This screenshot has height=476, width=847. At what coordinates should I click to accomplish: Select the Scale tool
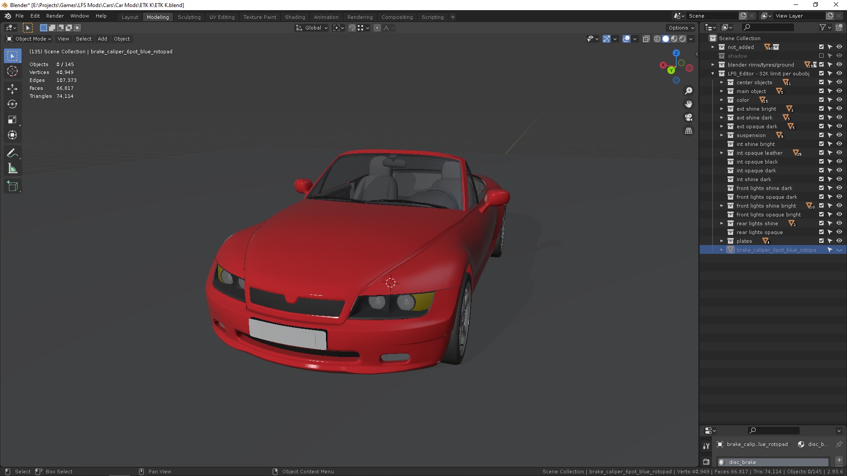[12, 119]
